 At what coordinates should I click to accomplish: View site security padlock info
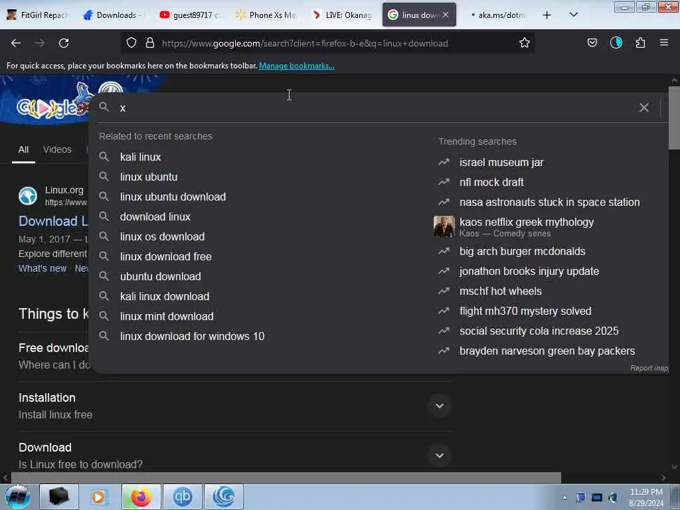pos(150,43)
